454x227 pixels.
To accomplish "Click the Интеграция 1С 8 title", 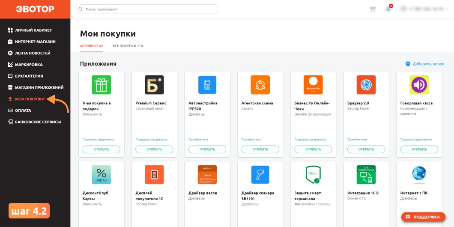I will click(x=363, y=193).
